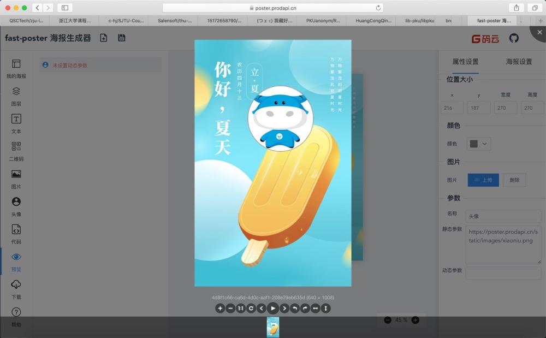Switch to the 海报设置 tab
The image size is (546, 338).
point(520,62)
